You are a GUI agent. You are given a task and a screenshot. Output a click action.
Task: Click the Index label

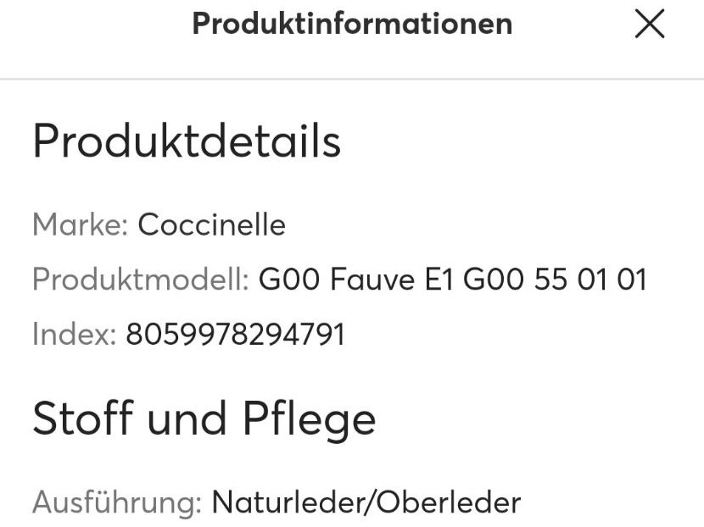(75, 334)
